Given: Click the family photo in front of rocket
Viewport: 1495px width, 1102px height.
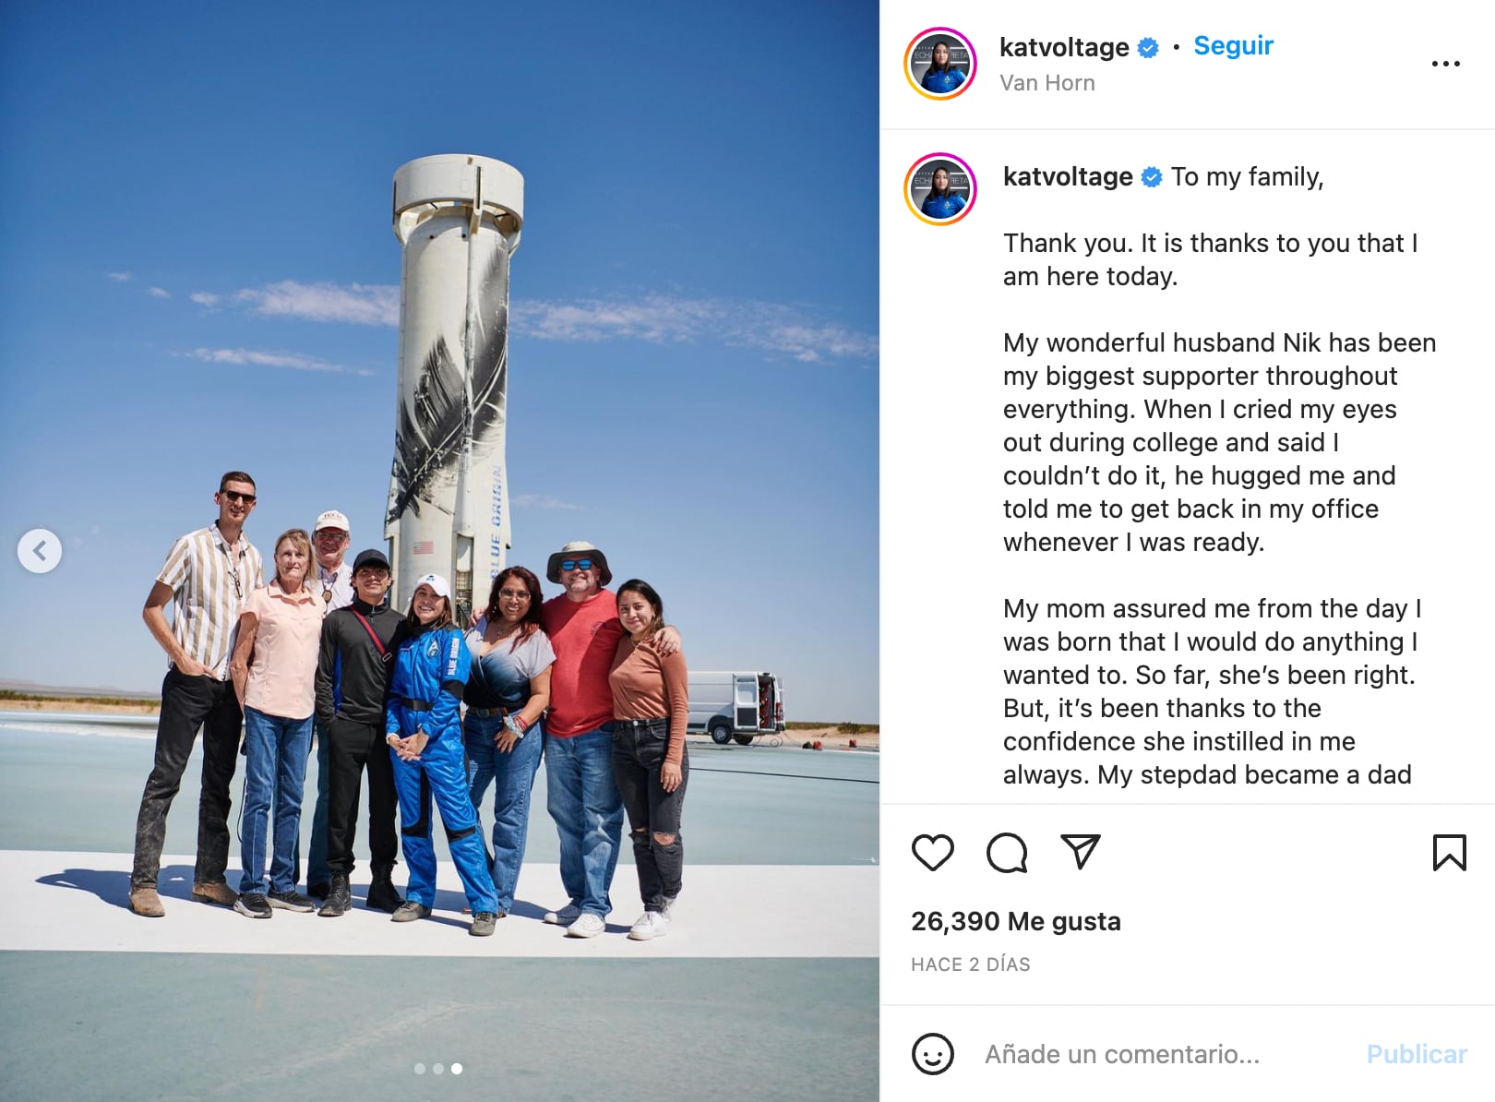Looking at the screenshot, I should tap(439, 551).
